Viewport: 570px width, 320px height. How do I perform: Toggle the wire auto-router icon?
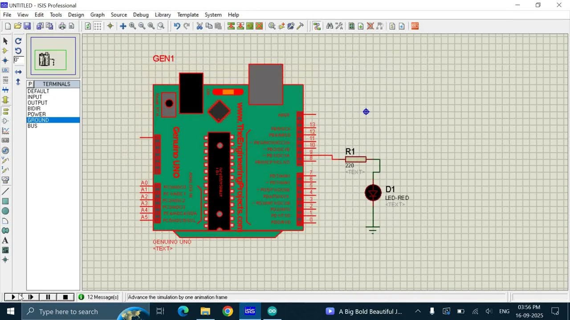[317, 26]
